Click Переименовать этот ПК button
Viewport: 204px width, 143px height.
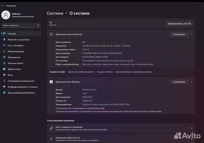point(179,24)
